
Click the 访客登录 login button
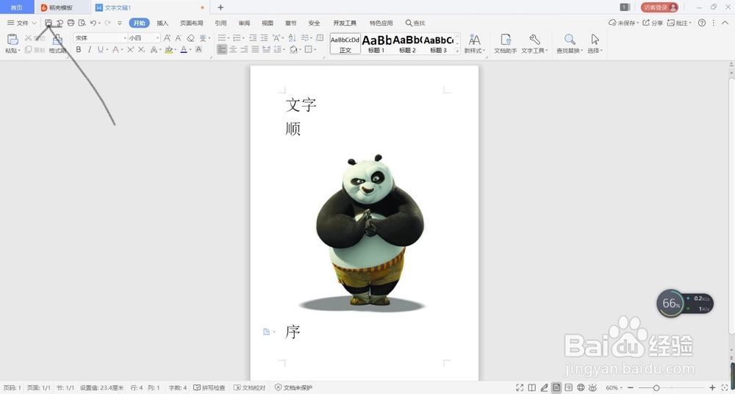pos(659,7)
